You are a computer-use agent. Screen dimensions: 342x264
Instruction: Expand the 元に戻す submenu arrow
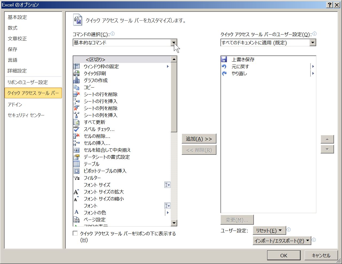(x=313, y=66)
